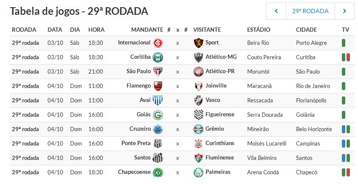
Task: Click the Grêmio team crest
Action: [x=198, y=129]
